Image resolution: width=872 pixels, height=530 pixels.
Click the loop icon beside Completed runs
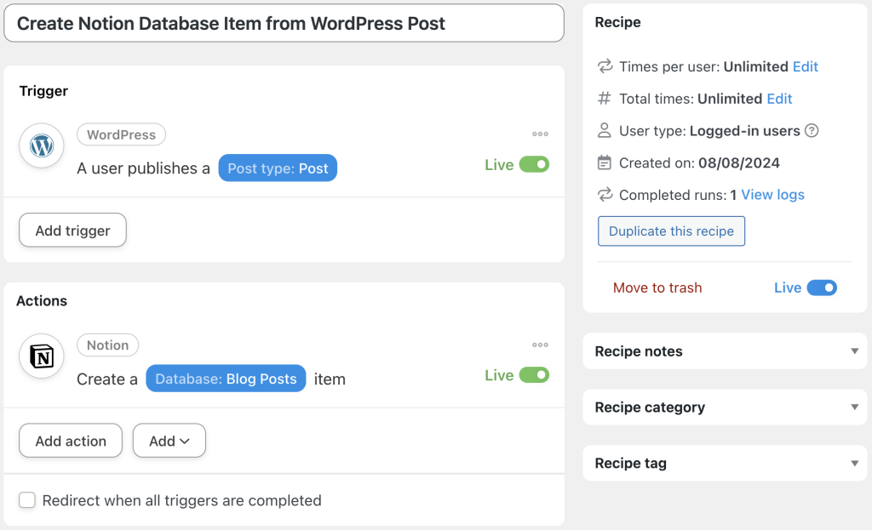pyautogui.click(x=605, y=195)
